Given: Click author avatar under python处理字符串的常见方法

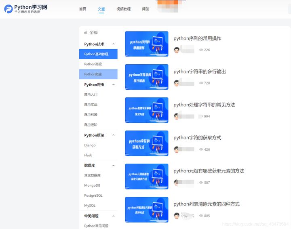Looking at the screenshot, I should (177, 116).
